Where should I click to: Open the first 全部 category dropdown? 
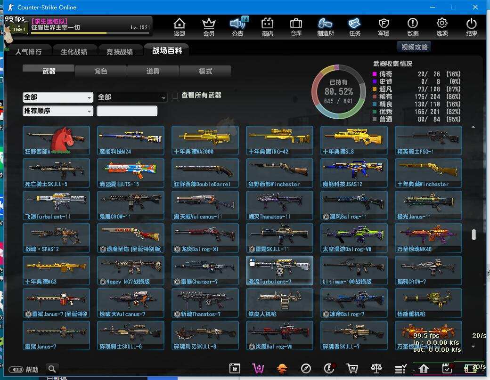pos(58,97)
